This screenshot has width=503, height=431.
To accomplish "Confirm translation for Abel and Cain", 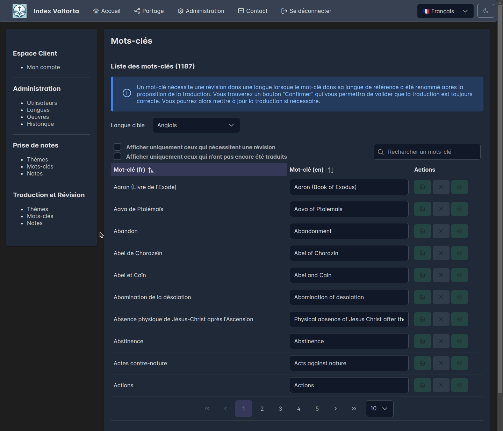I will click(459, 275).
